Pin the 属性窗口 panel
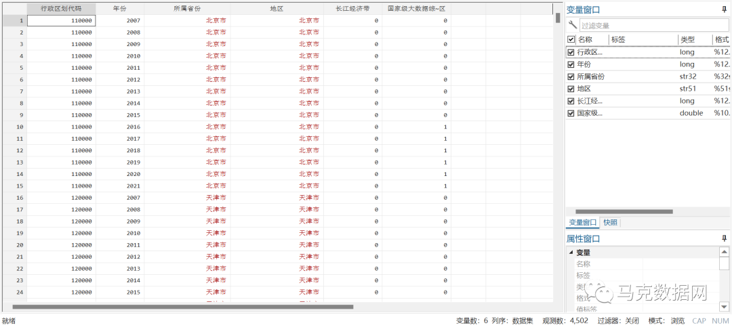Screen dimensions: 732x325 [x=724, y=238]
